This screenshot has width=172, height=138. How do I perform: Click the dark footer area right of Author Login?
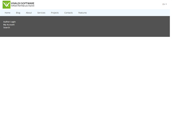57,22
